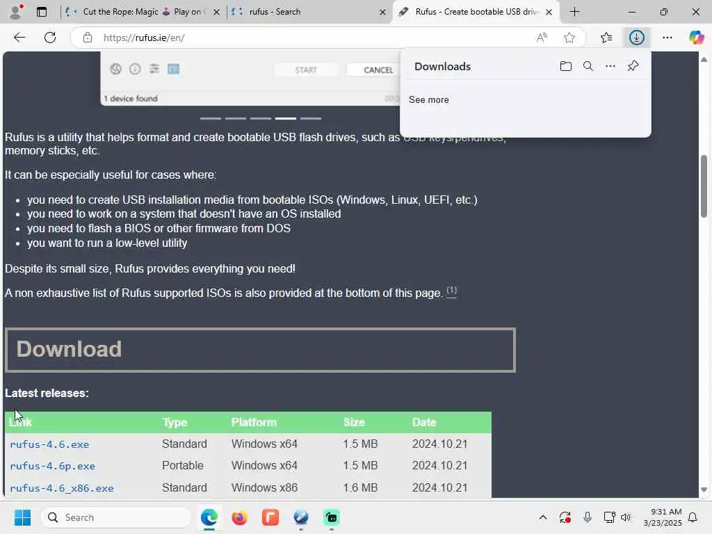Click See more in Downloads panel
This screenshot has width=712, height=534.
pos(428,100)
